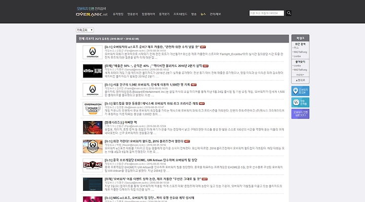Open headline about 오버워치 파워 리그 프리시즌 개최
This screenshot has width=365, height=202.
pyautogui.click(x=151, y=103)
